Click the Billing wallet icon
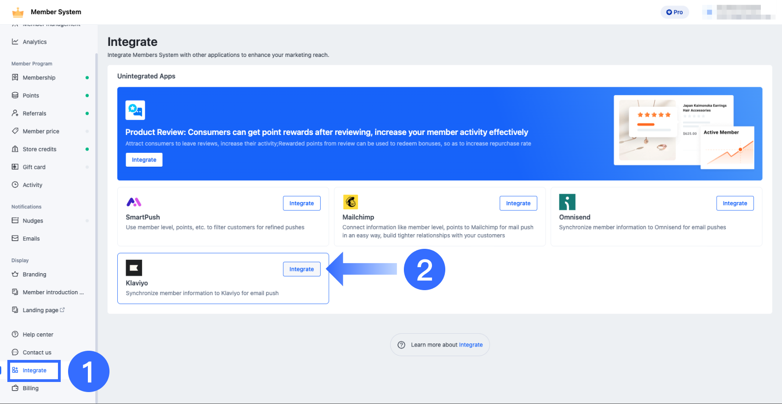Screen dimensions: 782x404 coord(15,388)
